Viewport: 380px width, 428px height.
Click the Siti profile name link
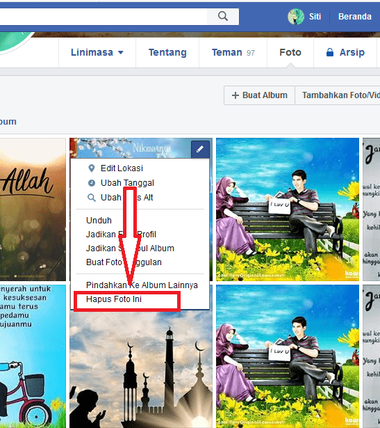tap(315, 17)
